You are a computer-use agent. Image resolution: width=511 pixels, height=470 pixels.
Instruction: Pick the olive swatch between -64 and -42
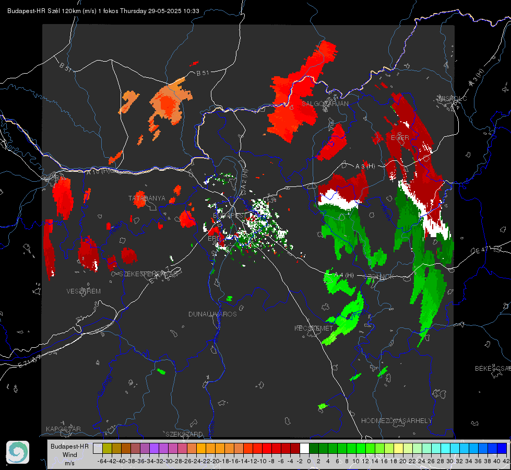coord(107,448)
